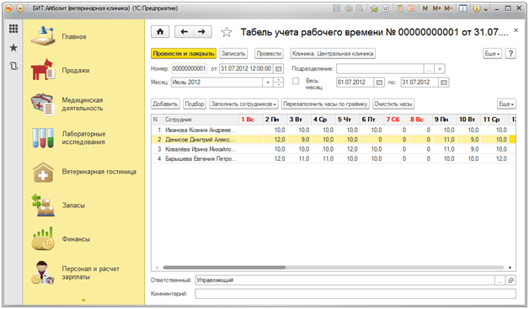Click add-to-favorites star icon in title bar

374,8
